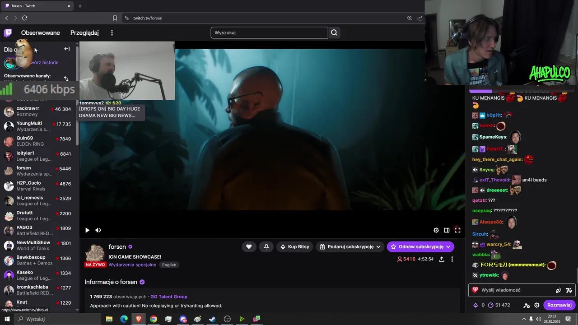Open the Przeglądaj menu

(84, 33)
